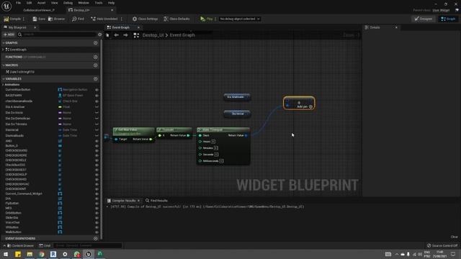Click Return Value pin on Make Timespan

coord(246,135)
